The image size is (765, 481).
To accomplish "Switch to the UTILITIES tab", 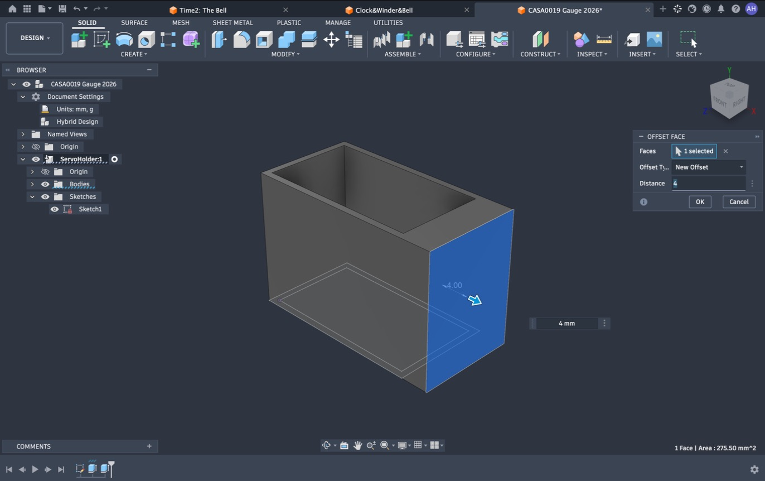I will [388, 23].
